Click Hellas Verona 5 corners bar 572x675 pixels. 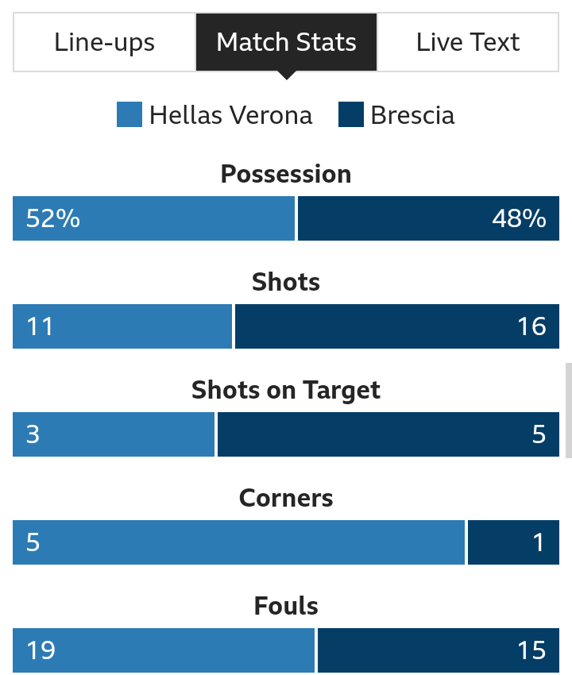coord(238,542)
